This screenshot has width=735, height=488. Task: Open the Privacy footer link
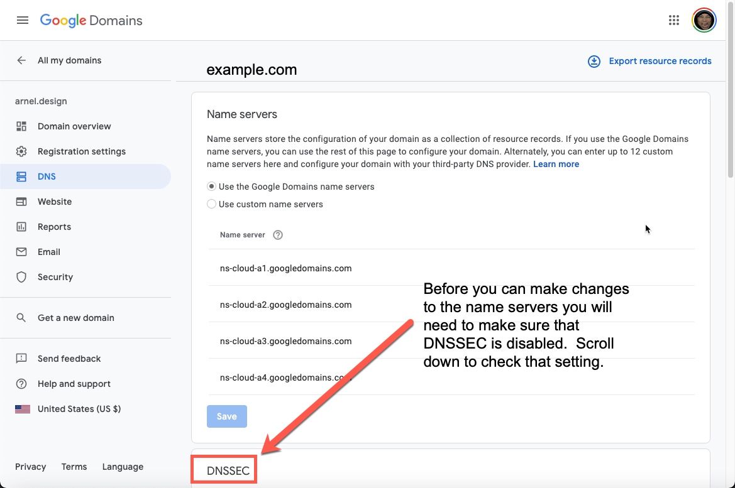point(31,467)
